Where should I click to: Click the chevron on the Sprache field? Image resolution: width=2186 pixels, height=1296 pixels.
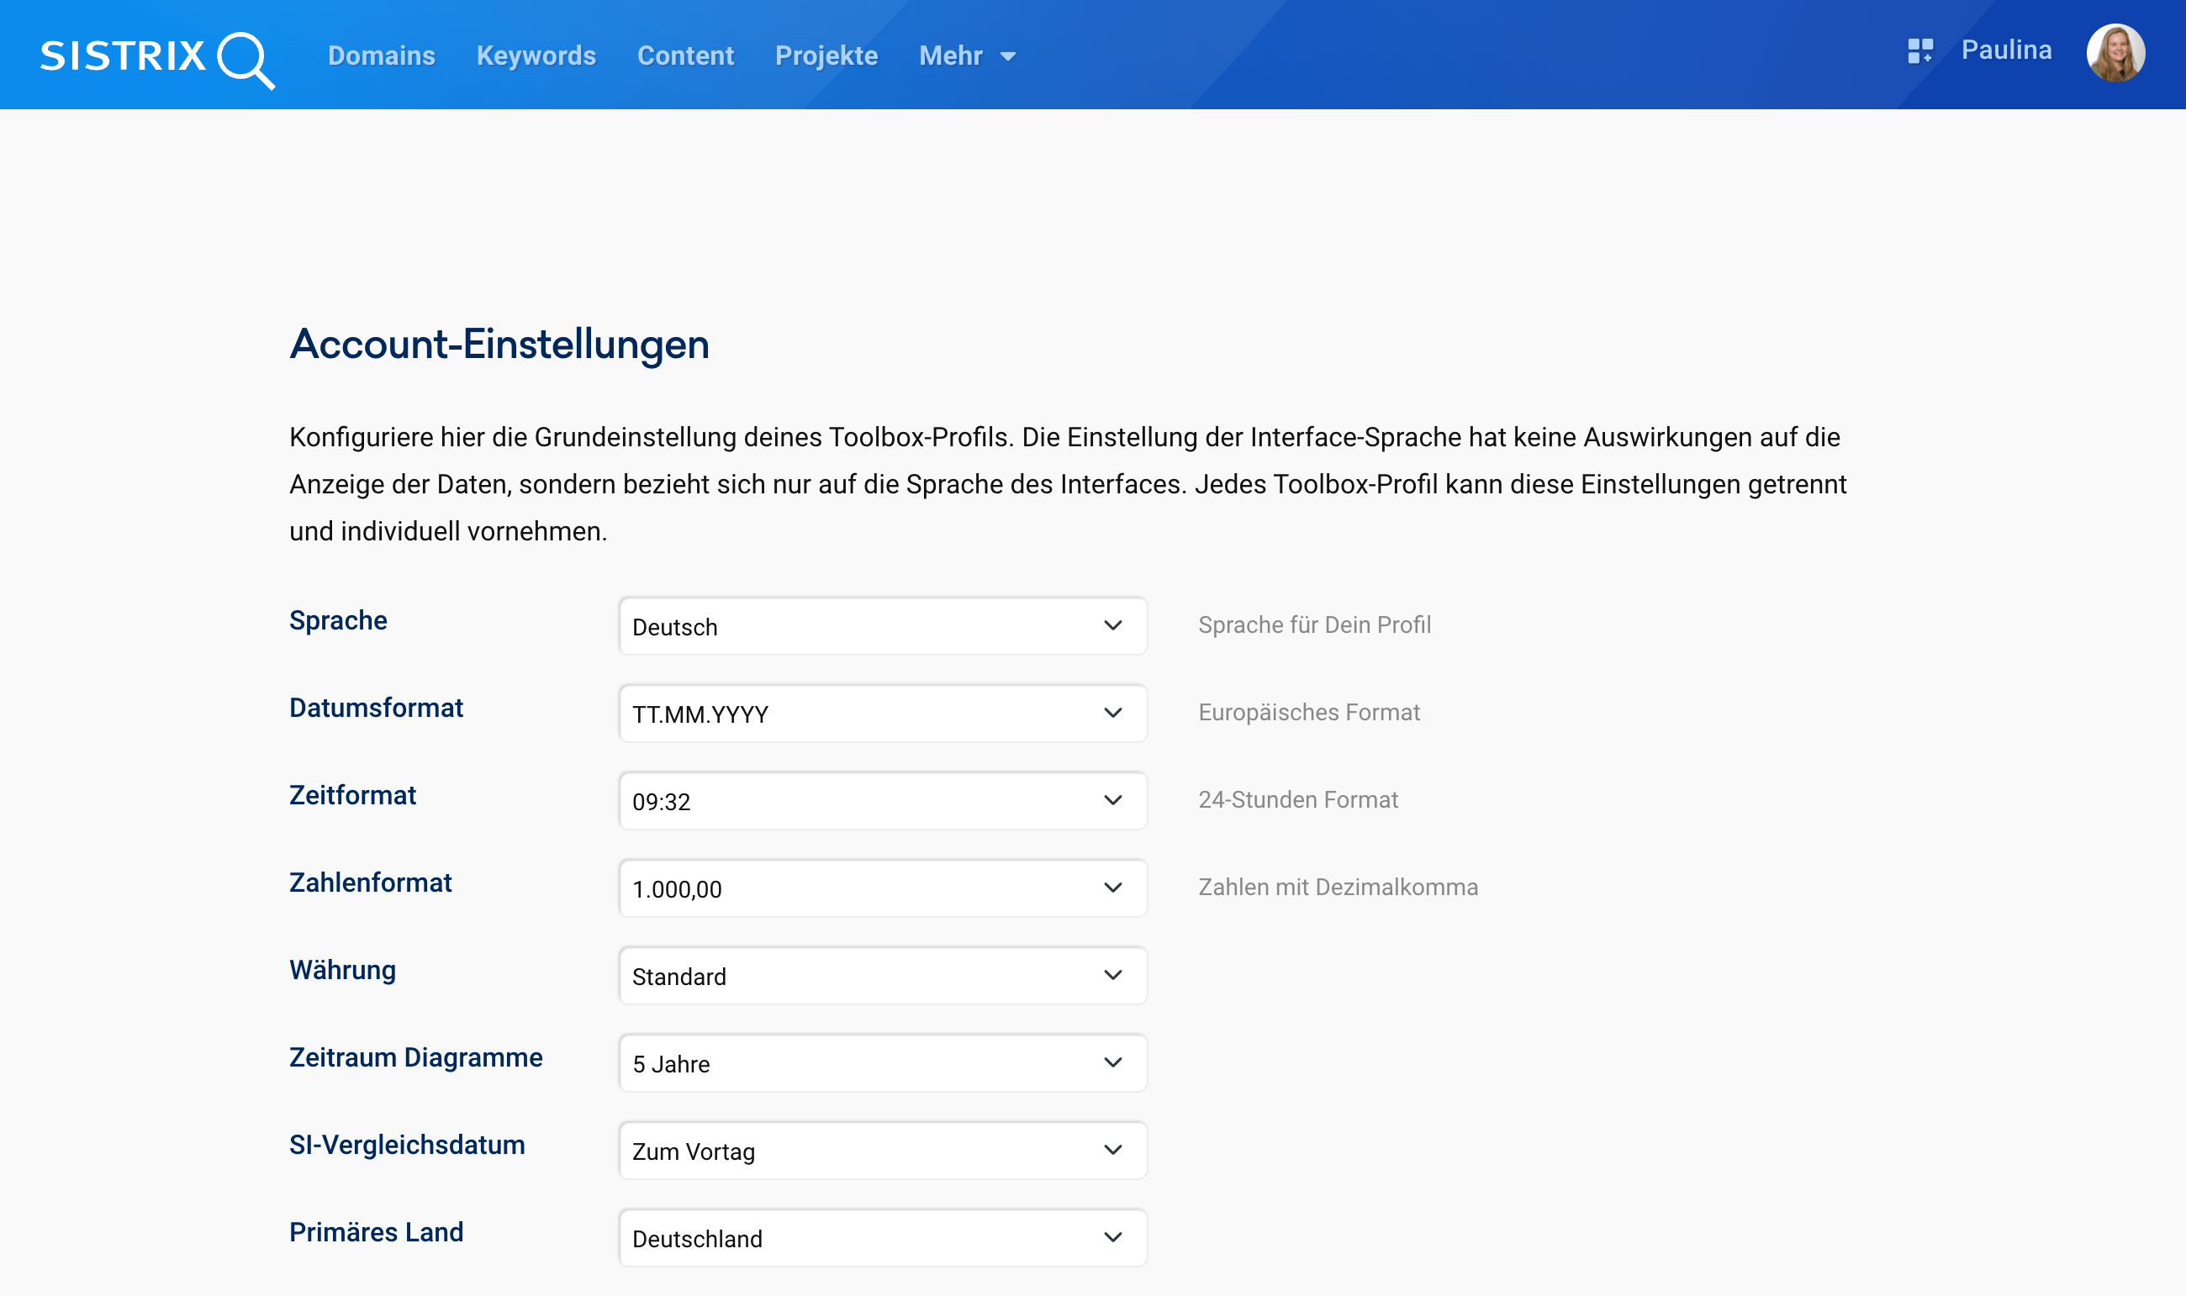(1112, 626)
